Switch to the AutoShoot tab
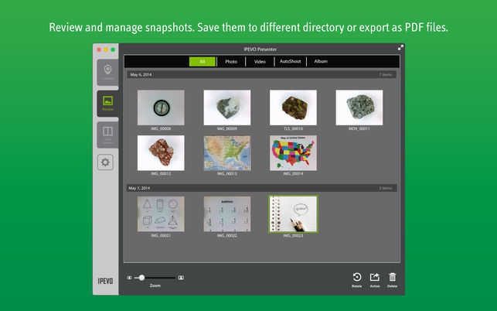This screenshot has width=497, height=311. click(x=290, y=62)
